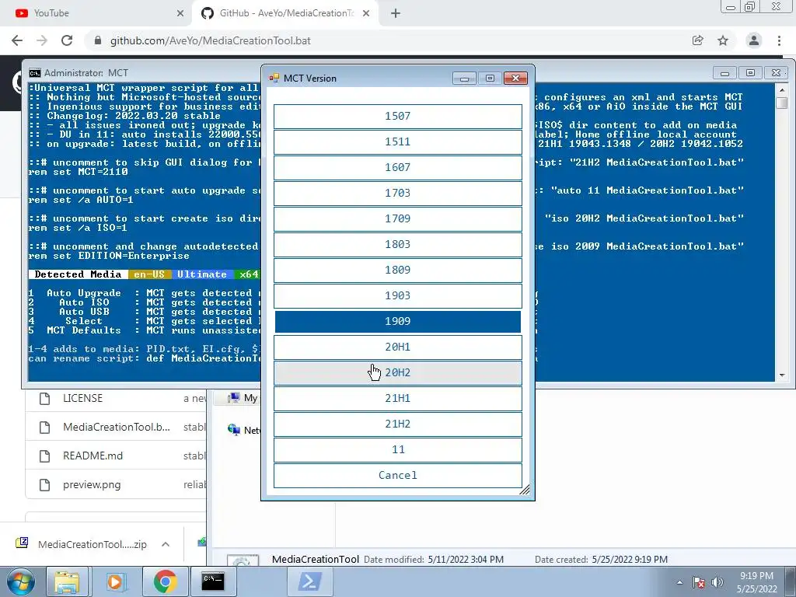
Task: Minimize the MCT Version dialog
Action: [x=464, y=79]
